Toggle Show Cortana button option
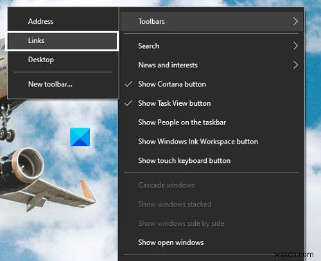Viewport: 321px width, 261px height. point(212,84)
